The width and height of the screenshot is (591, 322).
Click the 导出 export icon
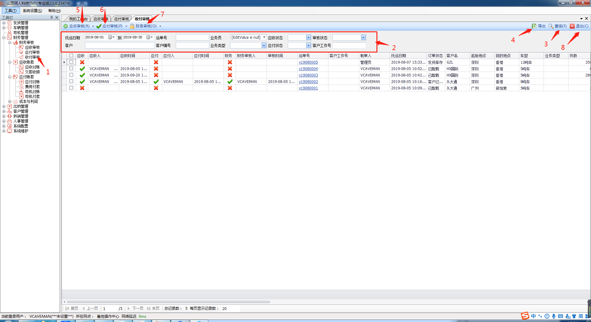pyautogui.click(x=534, y=26)
